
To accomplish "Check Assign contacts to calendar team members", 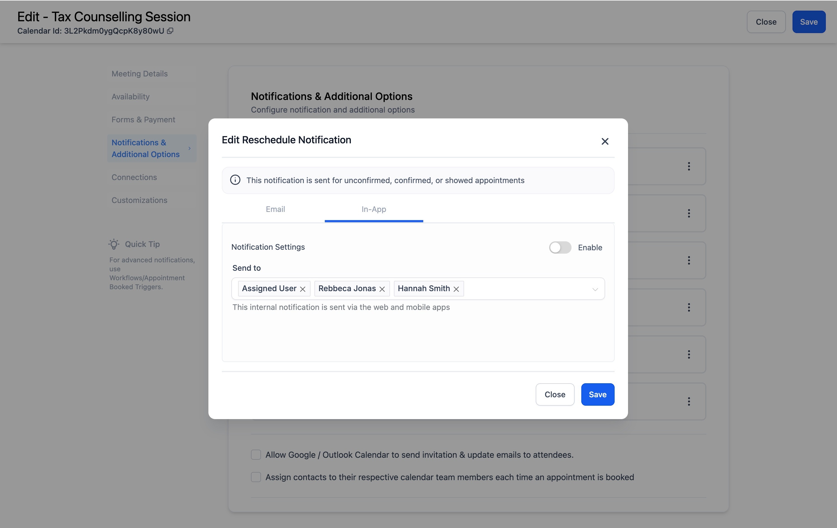I will (x=256, y=477).
